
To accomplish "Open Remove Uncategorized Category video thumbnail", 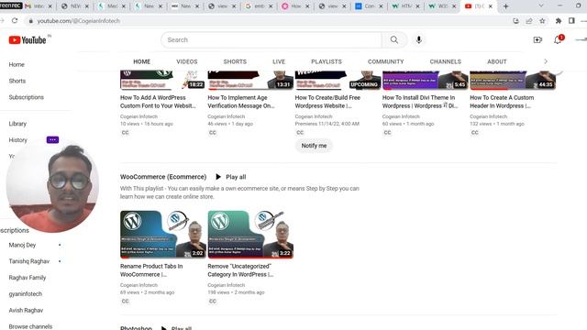I will point(250,235).
